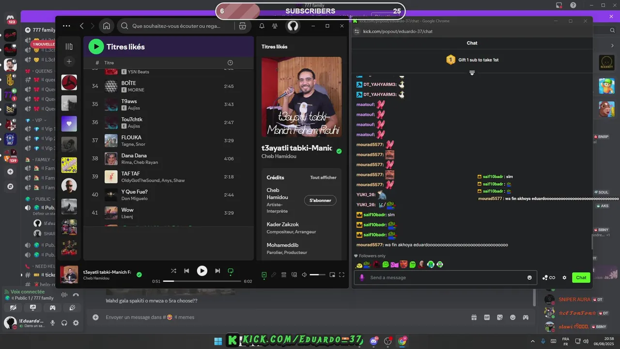Click Kick channel points icon
The width and height of the screenshot is (620, 349).
549,278
